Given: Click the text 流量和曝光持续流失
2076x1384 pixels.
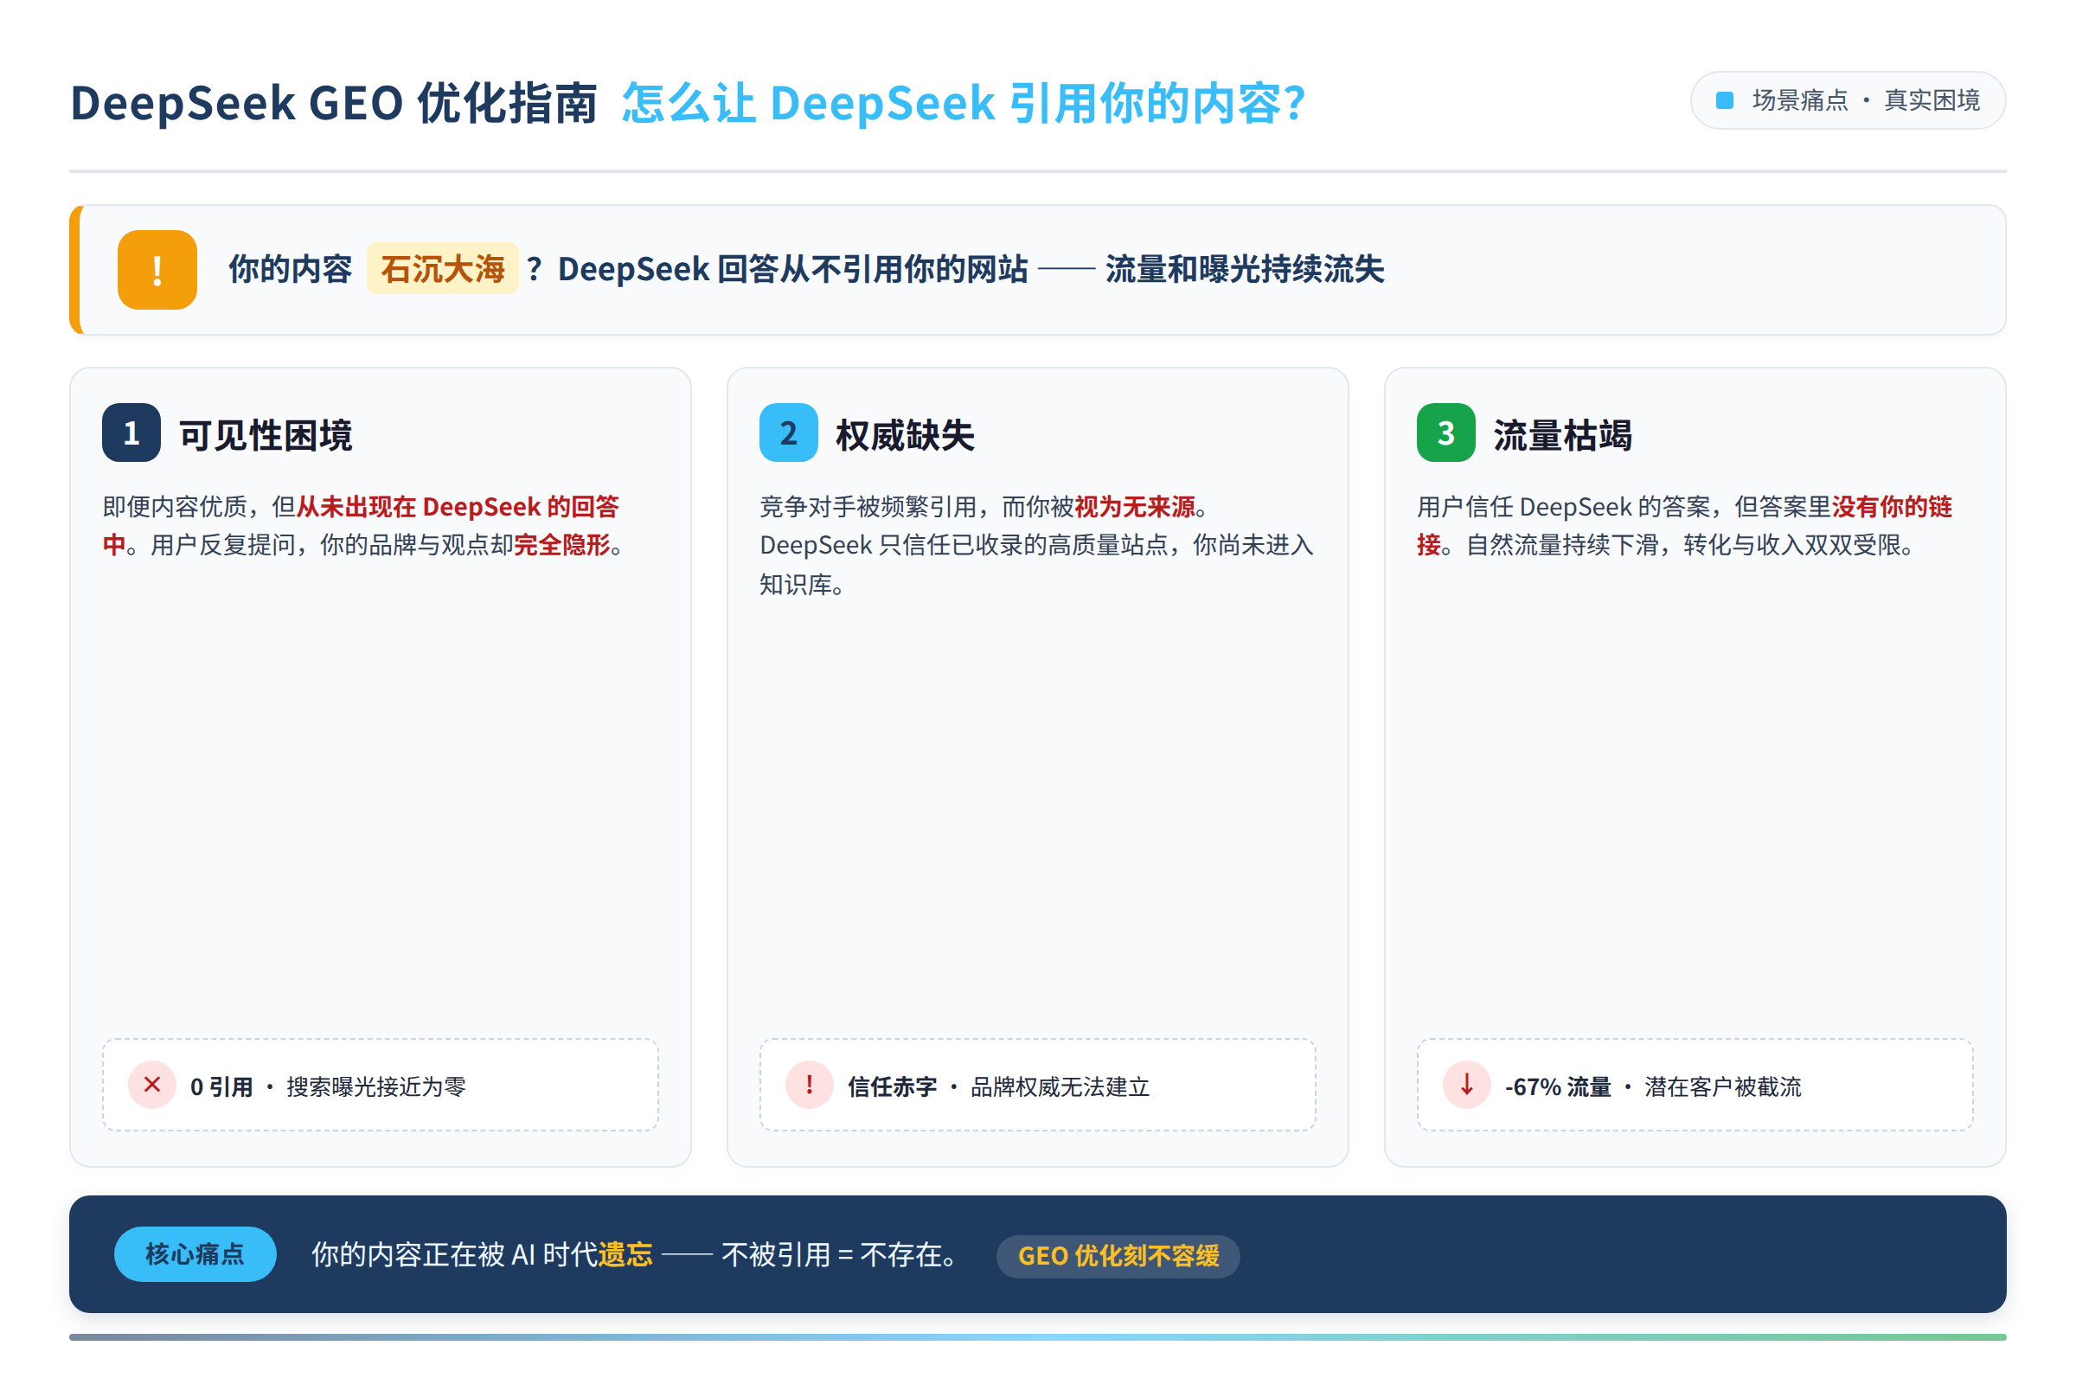Looking at the screenshot, I should coord(1245,268).
